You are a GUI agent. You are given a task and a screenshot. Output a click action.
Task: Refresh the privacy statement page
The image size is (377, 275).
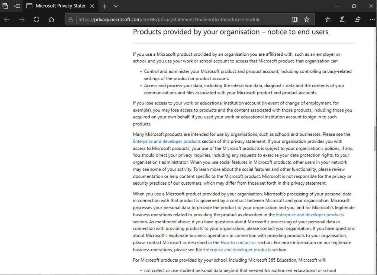pyautogui.click(x=36, y=19)
